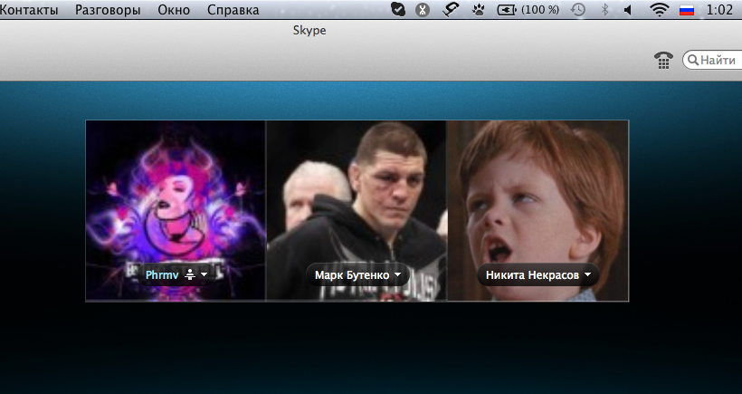742x394 pixels.
Task: Click the round X menu bar icon
Action: pyautogui.click(x=423, y=10)
